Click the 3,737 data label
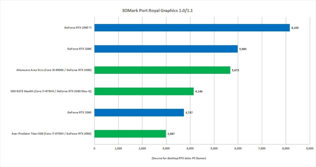The image size is (316, 167). [189, 113]
